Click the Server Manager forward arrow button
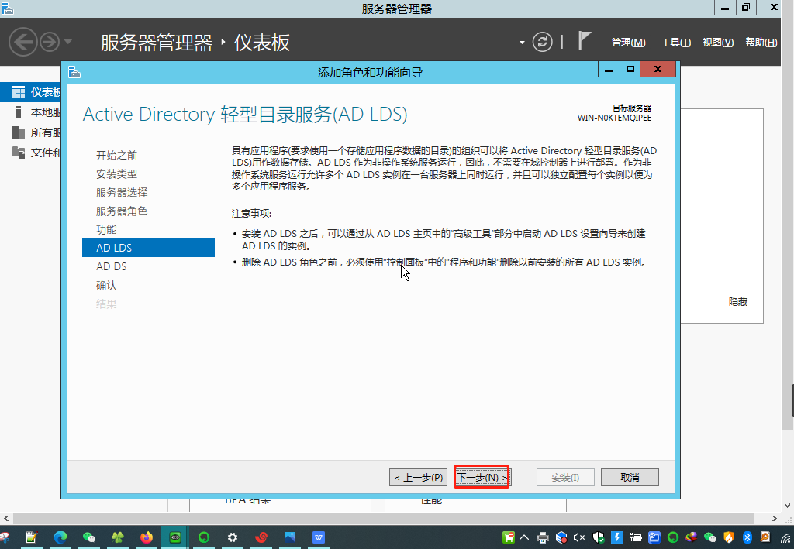 (50, 42)
